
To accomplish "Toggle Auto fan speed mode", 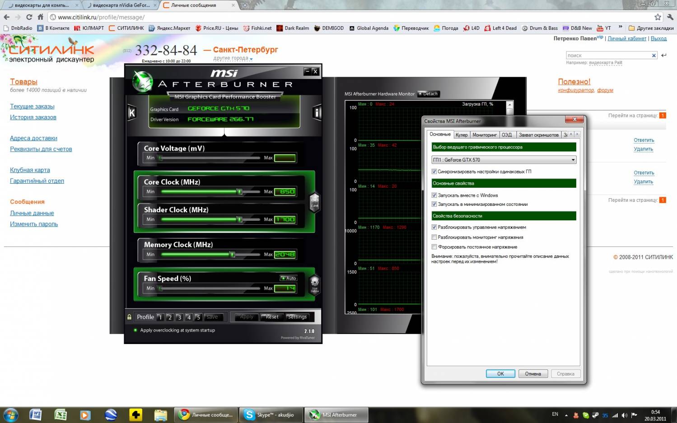I will (x=289, y=278).
